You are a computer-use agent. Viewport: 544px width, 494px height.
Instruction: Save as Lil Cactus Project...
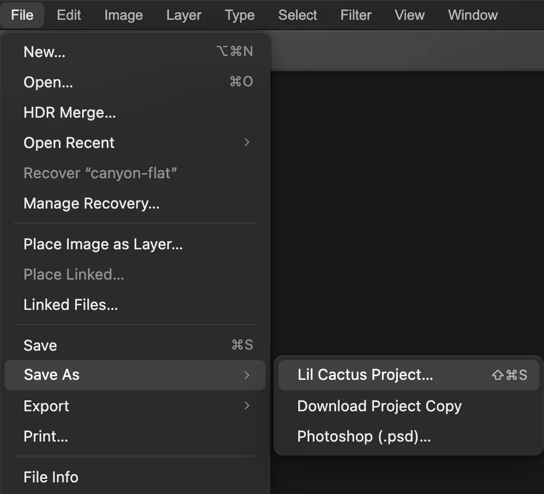(x=409, y=375)
